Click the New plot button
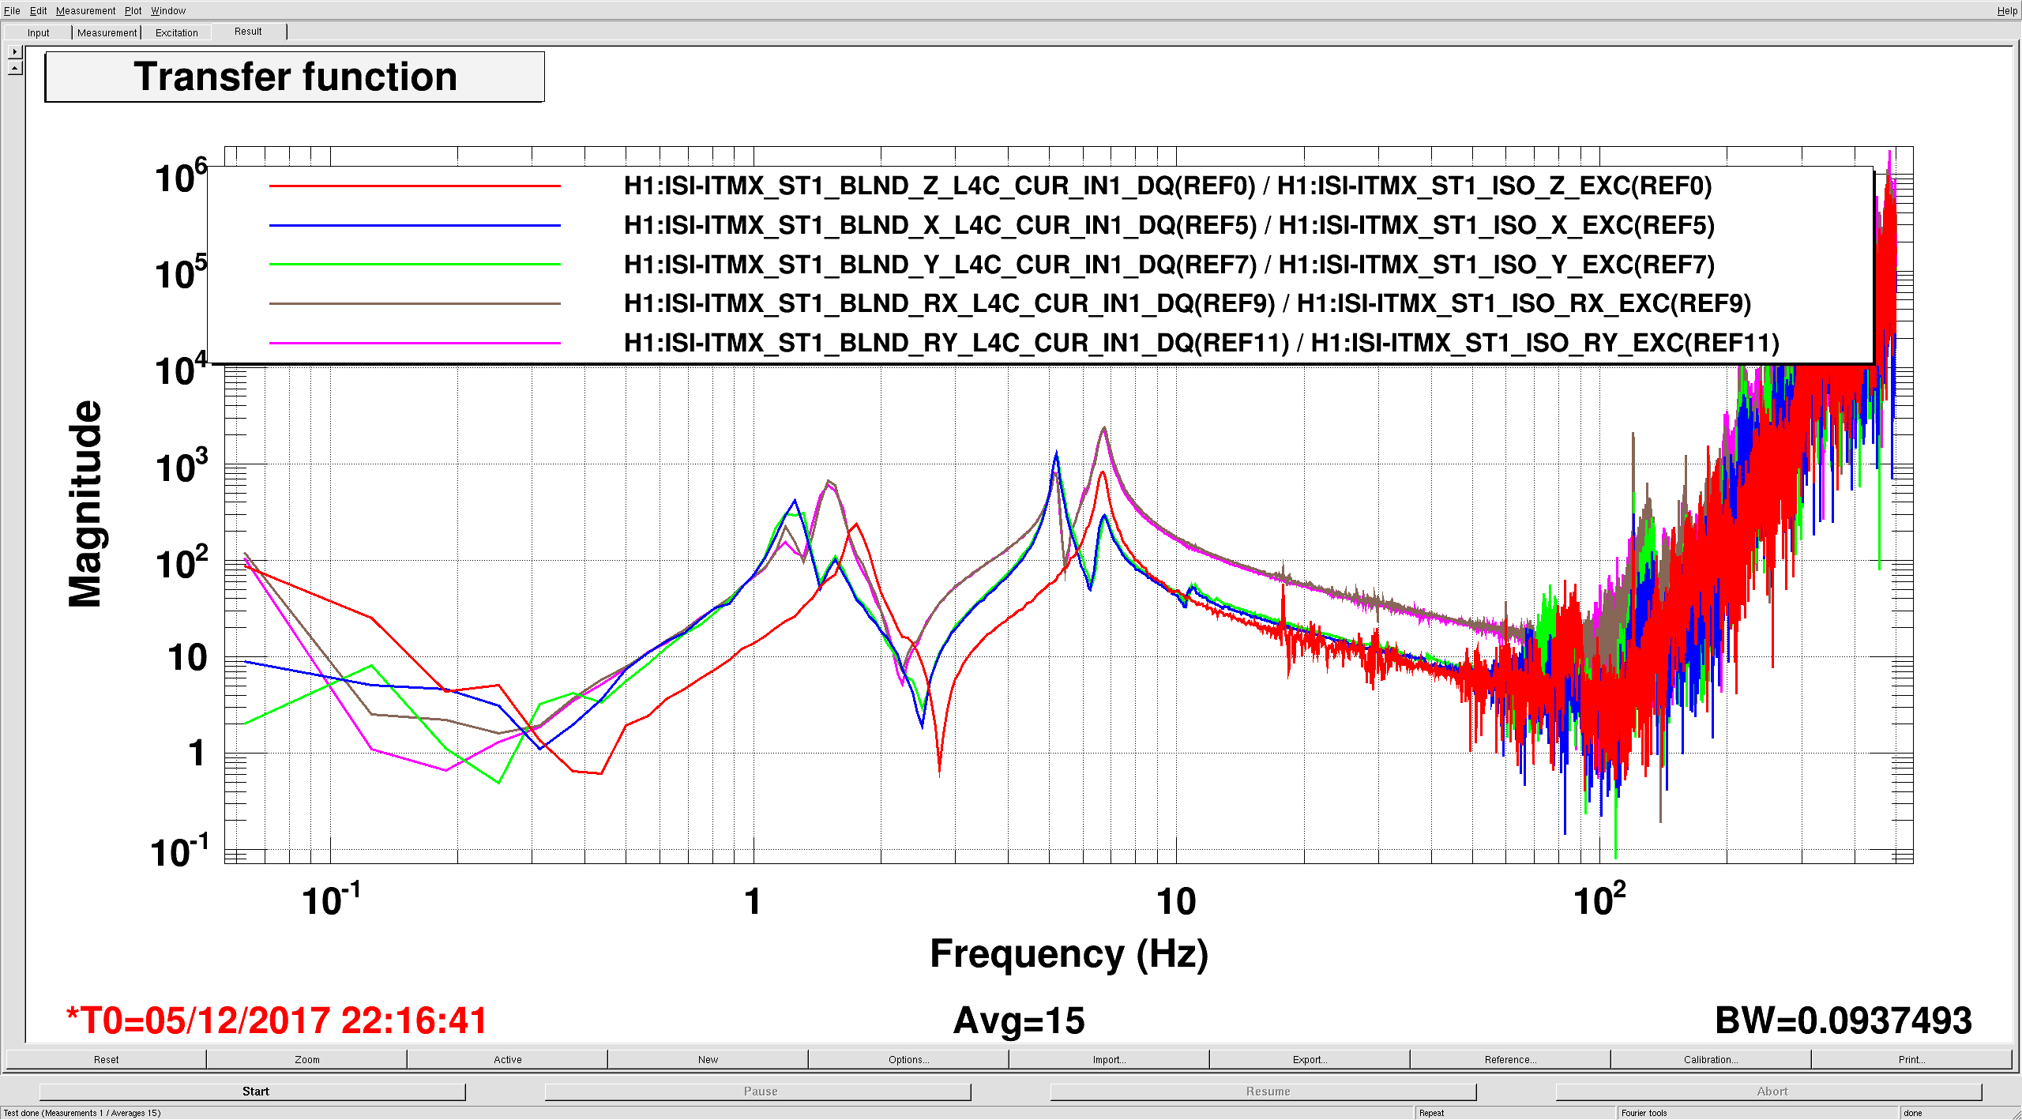 coord(708,1059)
